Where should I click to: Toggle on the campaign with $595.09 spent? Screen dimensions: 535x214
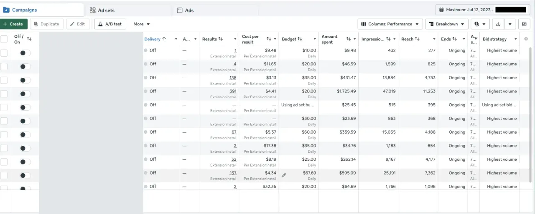click(x=25, y=175)
